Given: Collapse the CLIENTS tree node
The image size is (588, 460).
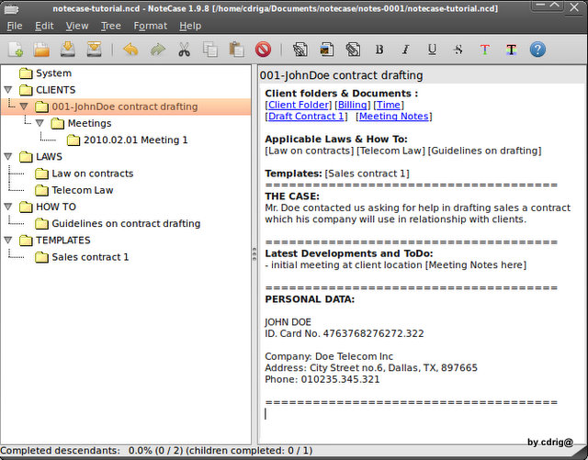Looking at the screenshot, I should pos(8,90).
